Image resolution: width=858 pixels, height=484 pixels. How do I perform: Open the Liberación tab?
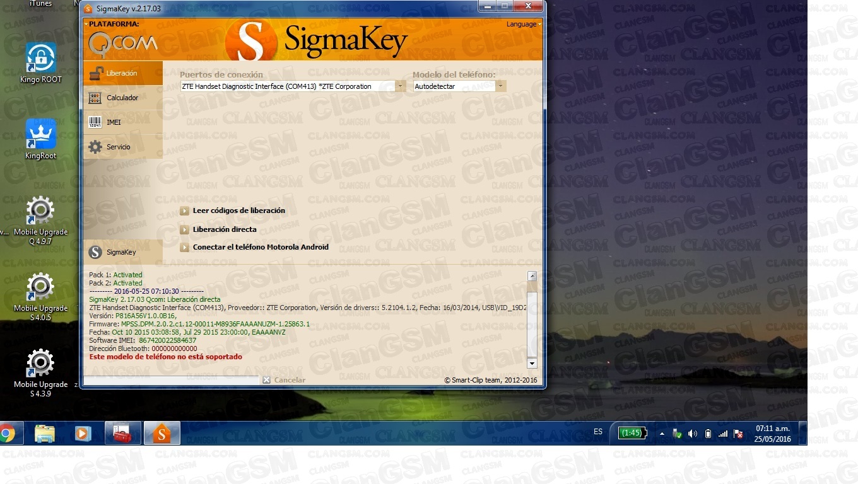coord(122,73)
